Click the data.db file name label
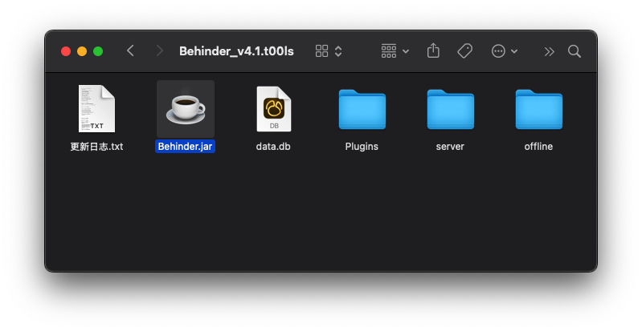 coord(273,147)
